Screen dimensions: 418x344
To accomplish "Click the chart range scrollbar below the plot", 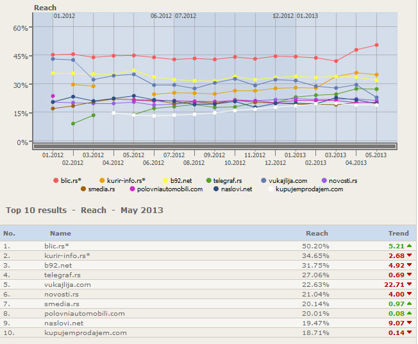I will (215, 146).
